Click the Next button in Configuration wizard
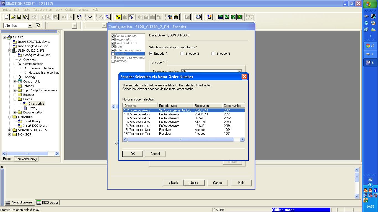Screen dimensions: 378x212 [x=194, y=183]
